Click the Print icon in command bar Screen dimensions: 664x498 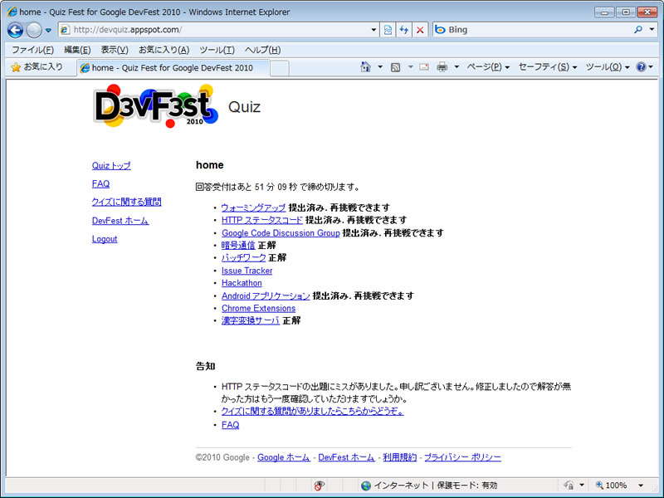click(442, 67)
